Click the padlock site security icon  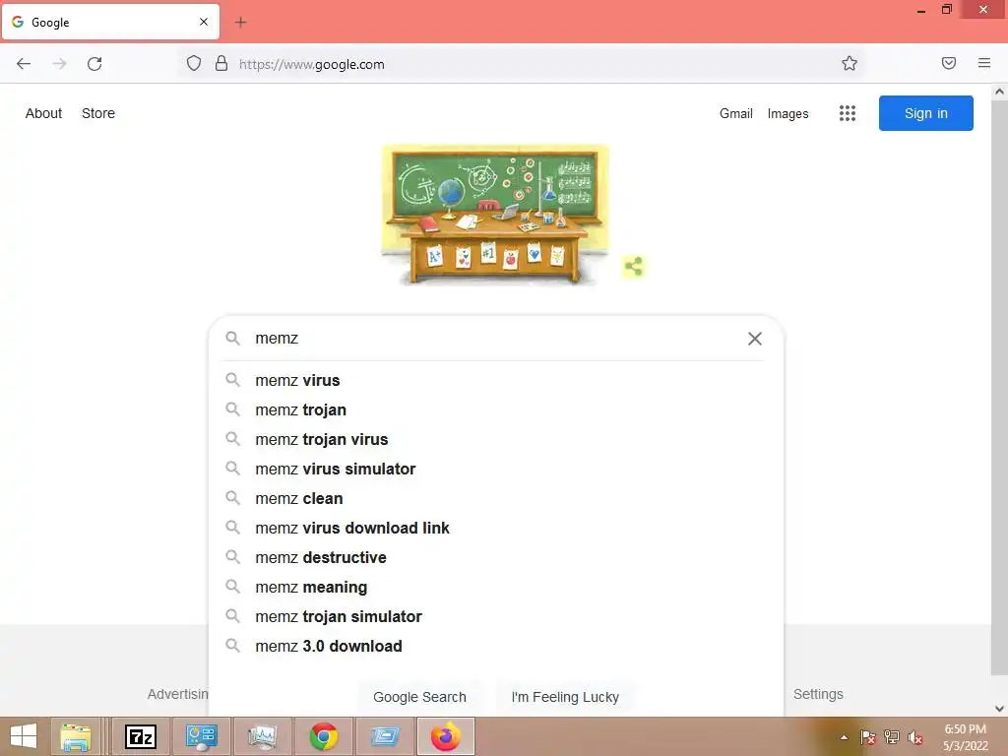click(221, 64)
